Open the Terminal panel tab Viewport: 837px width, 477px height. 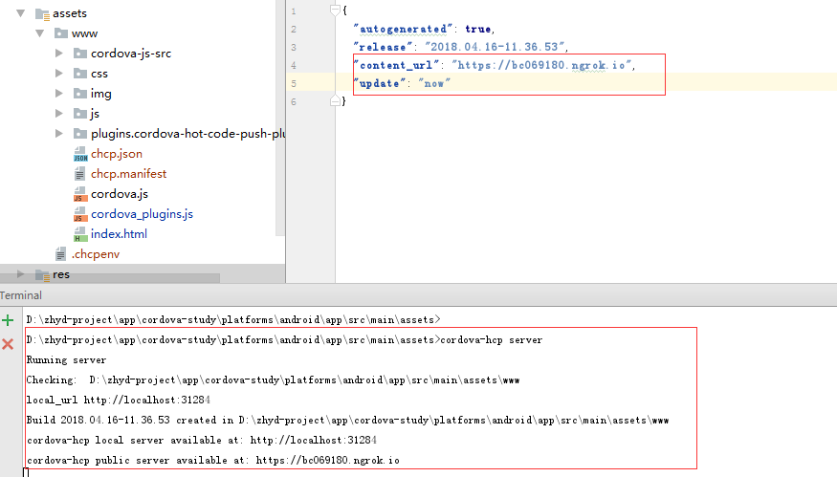pos(21,295)
